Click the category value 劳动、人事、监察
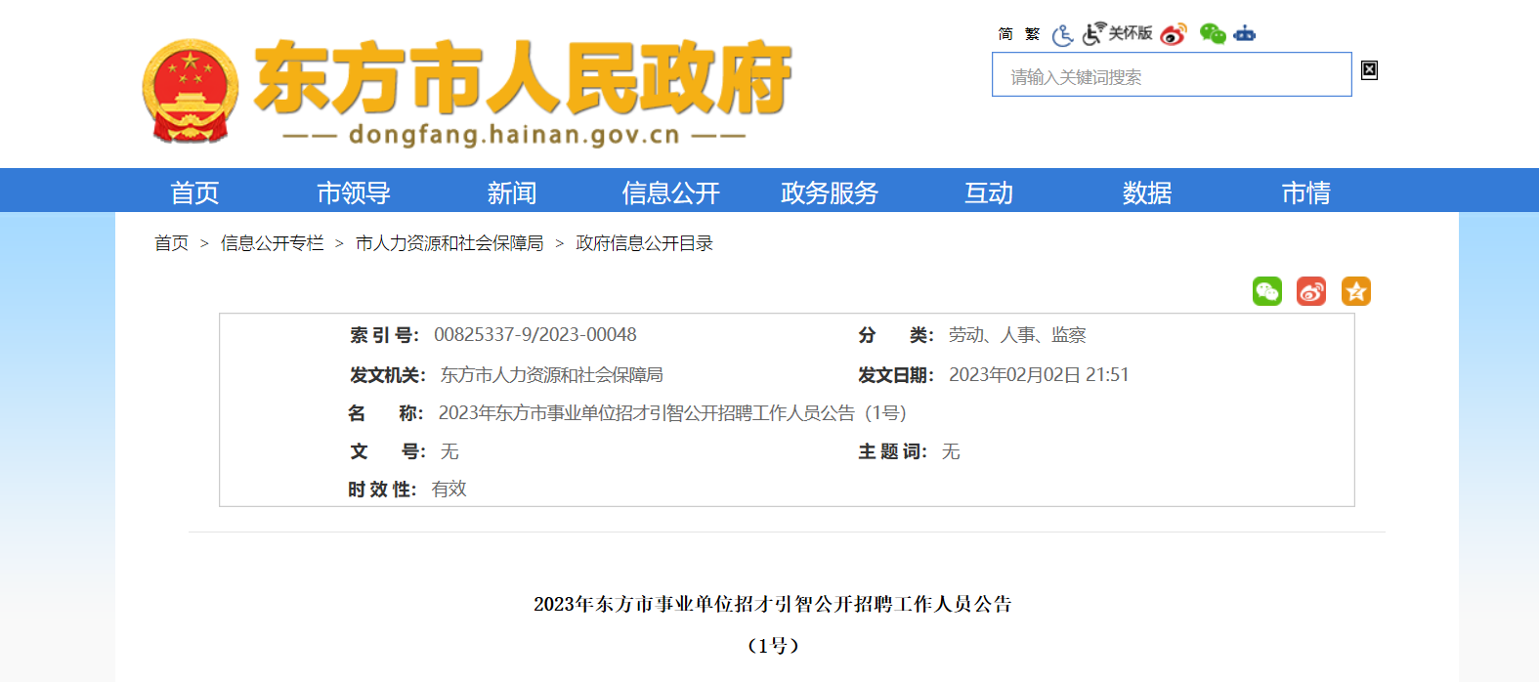1539x682 pixels. (x=1017, y=335)
